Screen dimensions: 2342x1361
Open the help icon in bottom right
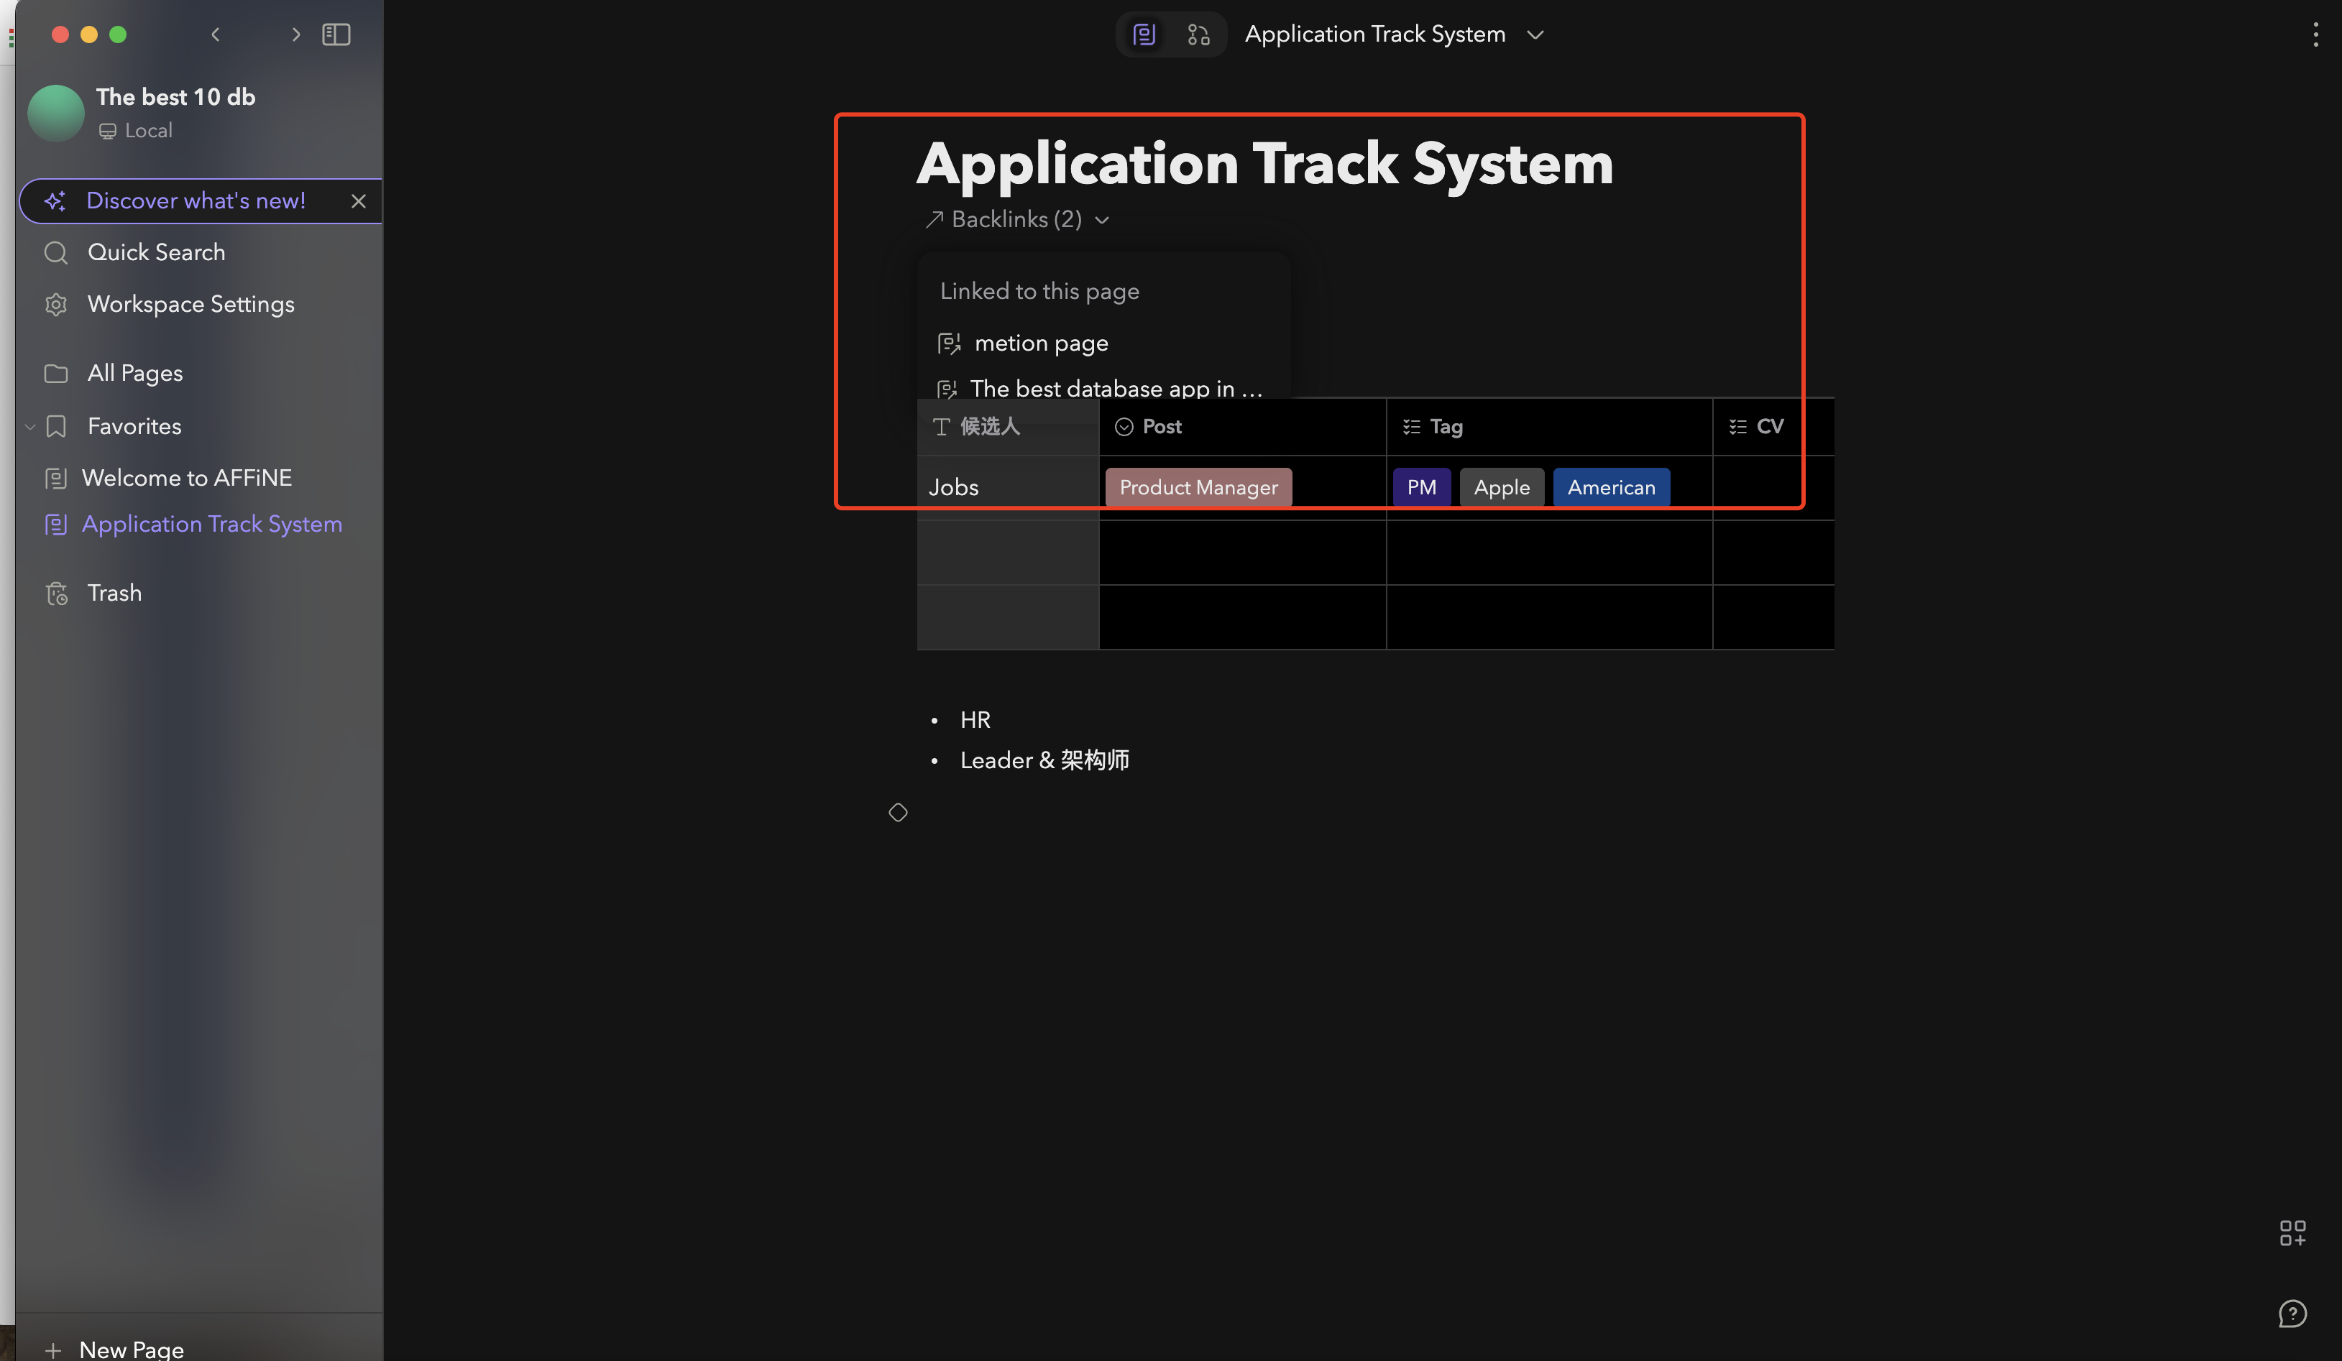[2292, 1314]
